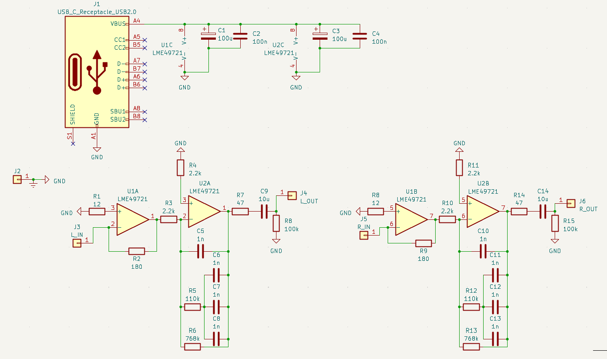The width and height of the screenshot is (607, 359).
Task: Select resistor R2 feedback symbol
Action: (137, 251)
